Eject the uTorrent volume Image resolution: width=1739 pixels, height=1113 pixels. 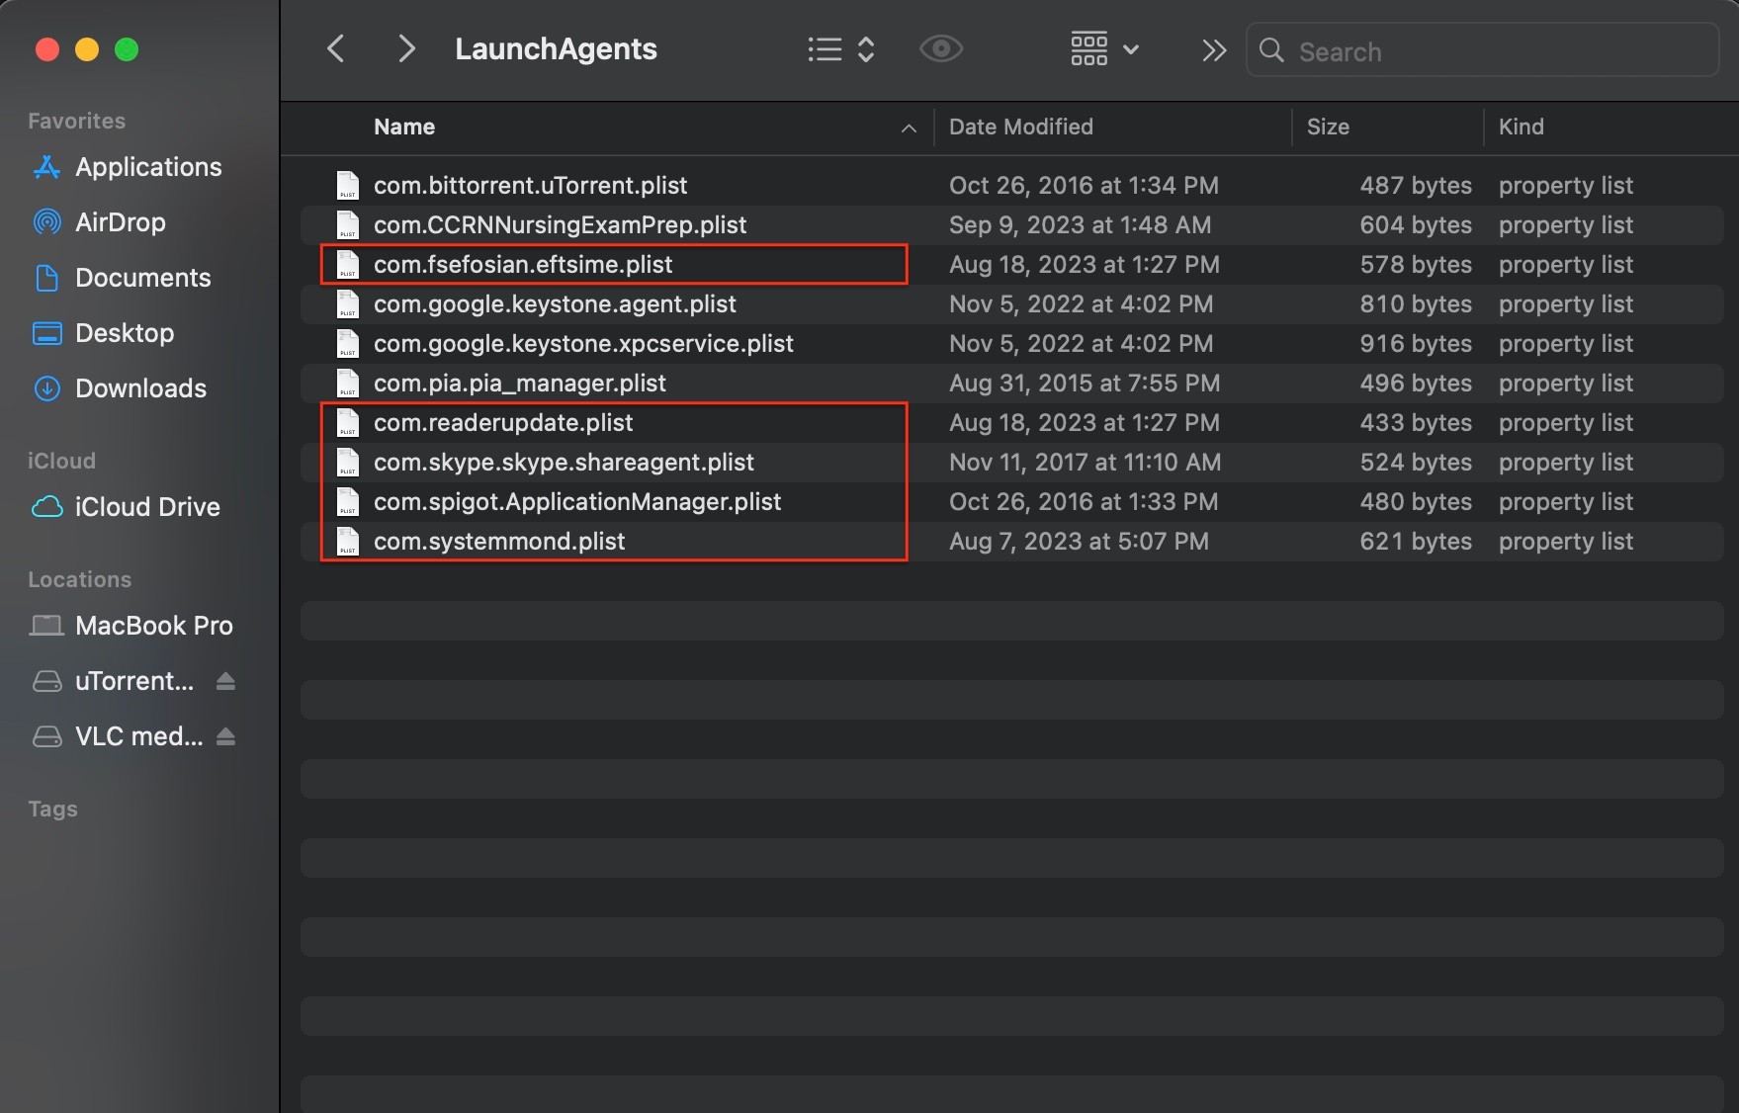point(225,681)
